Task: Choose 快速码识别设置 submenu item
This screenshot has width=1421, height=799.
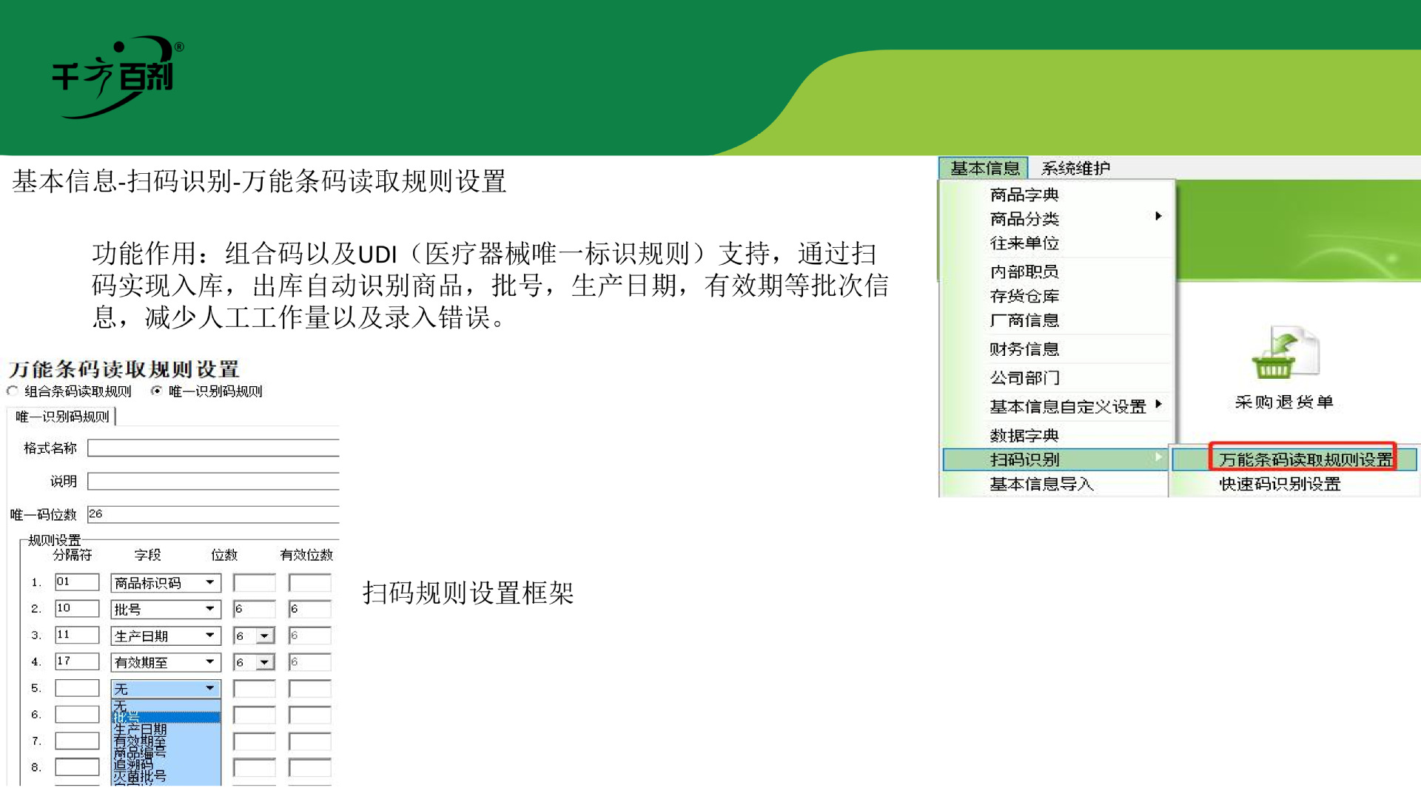Action: 1280,485
